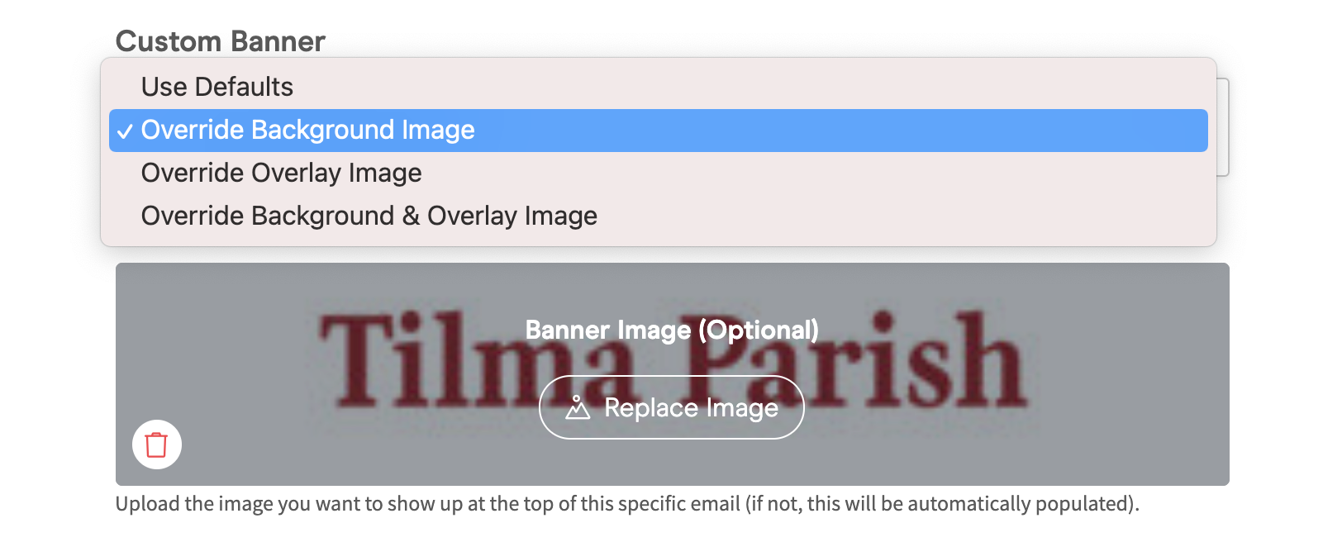Screen dimensions: 1342x542
Task: Click the upload help text below the banner
Action: pyautogui.click(x=627, y=504)
